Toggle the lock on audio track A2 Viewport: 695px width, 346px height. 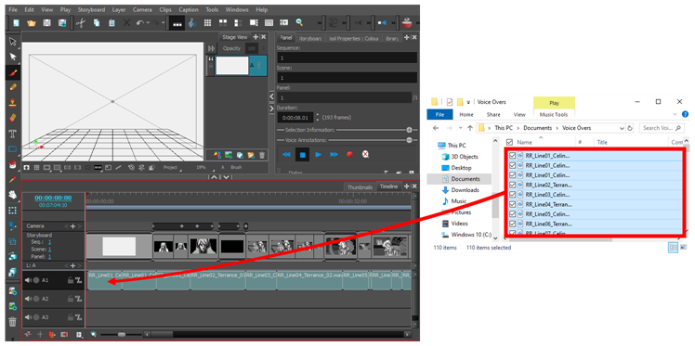pyautogui.click(x=70, y=299)
